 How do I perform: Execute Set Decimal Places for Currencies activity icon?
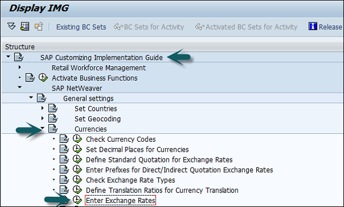(77, 149)
